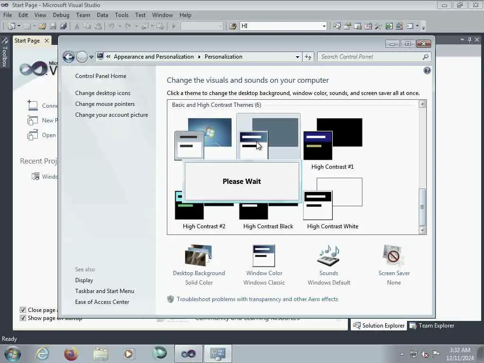
Task: Click the Control Panel help question-mark icon
Action: 427,71
